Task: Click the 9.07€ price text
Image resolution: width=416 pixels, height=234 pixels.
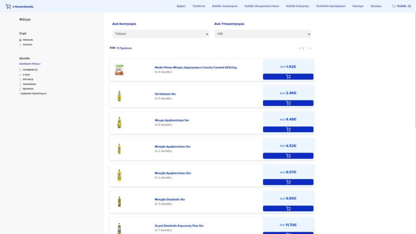Action: pyautogui.click(x=291, y=172)
